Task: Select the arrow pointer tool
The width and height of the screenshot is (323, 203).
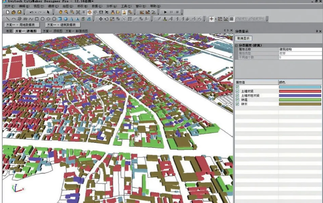Action: (x=48, y=12)
